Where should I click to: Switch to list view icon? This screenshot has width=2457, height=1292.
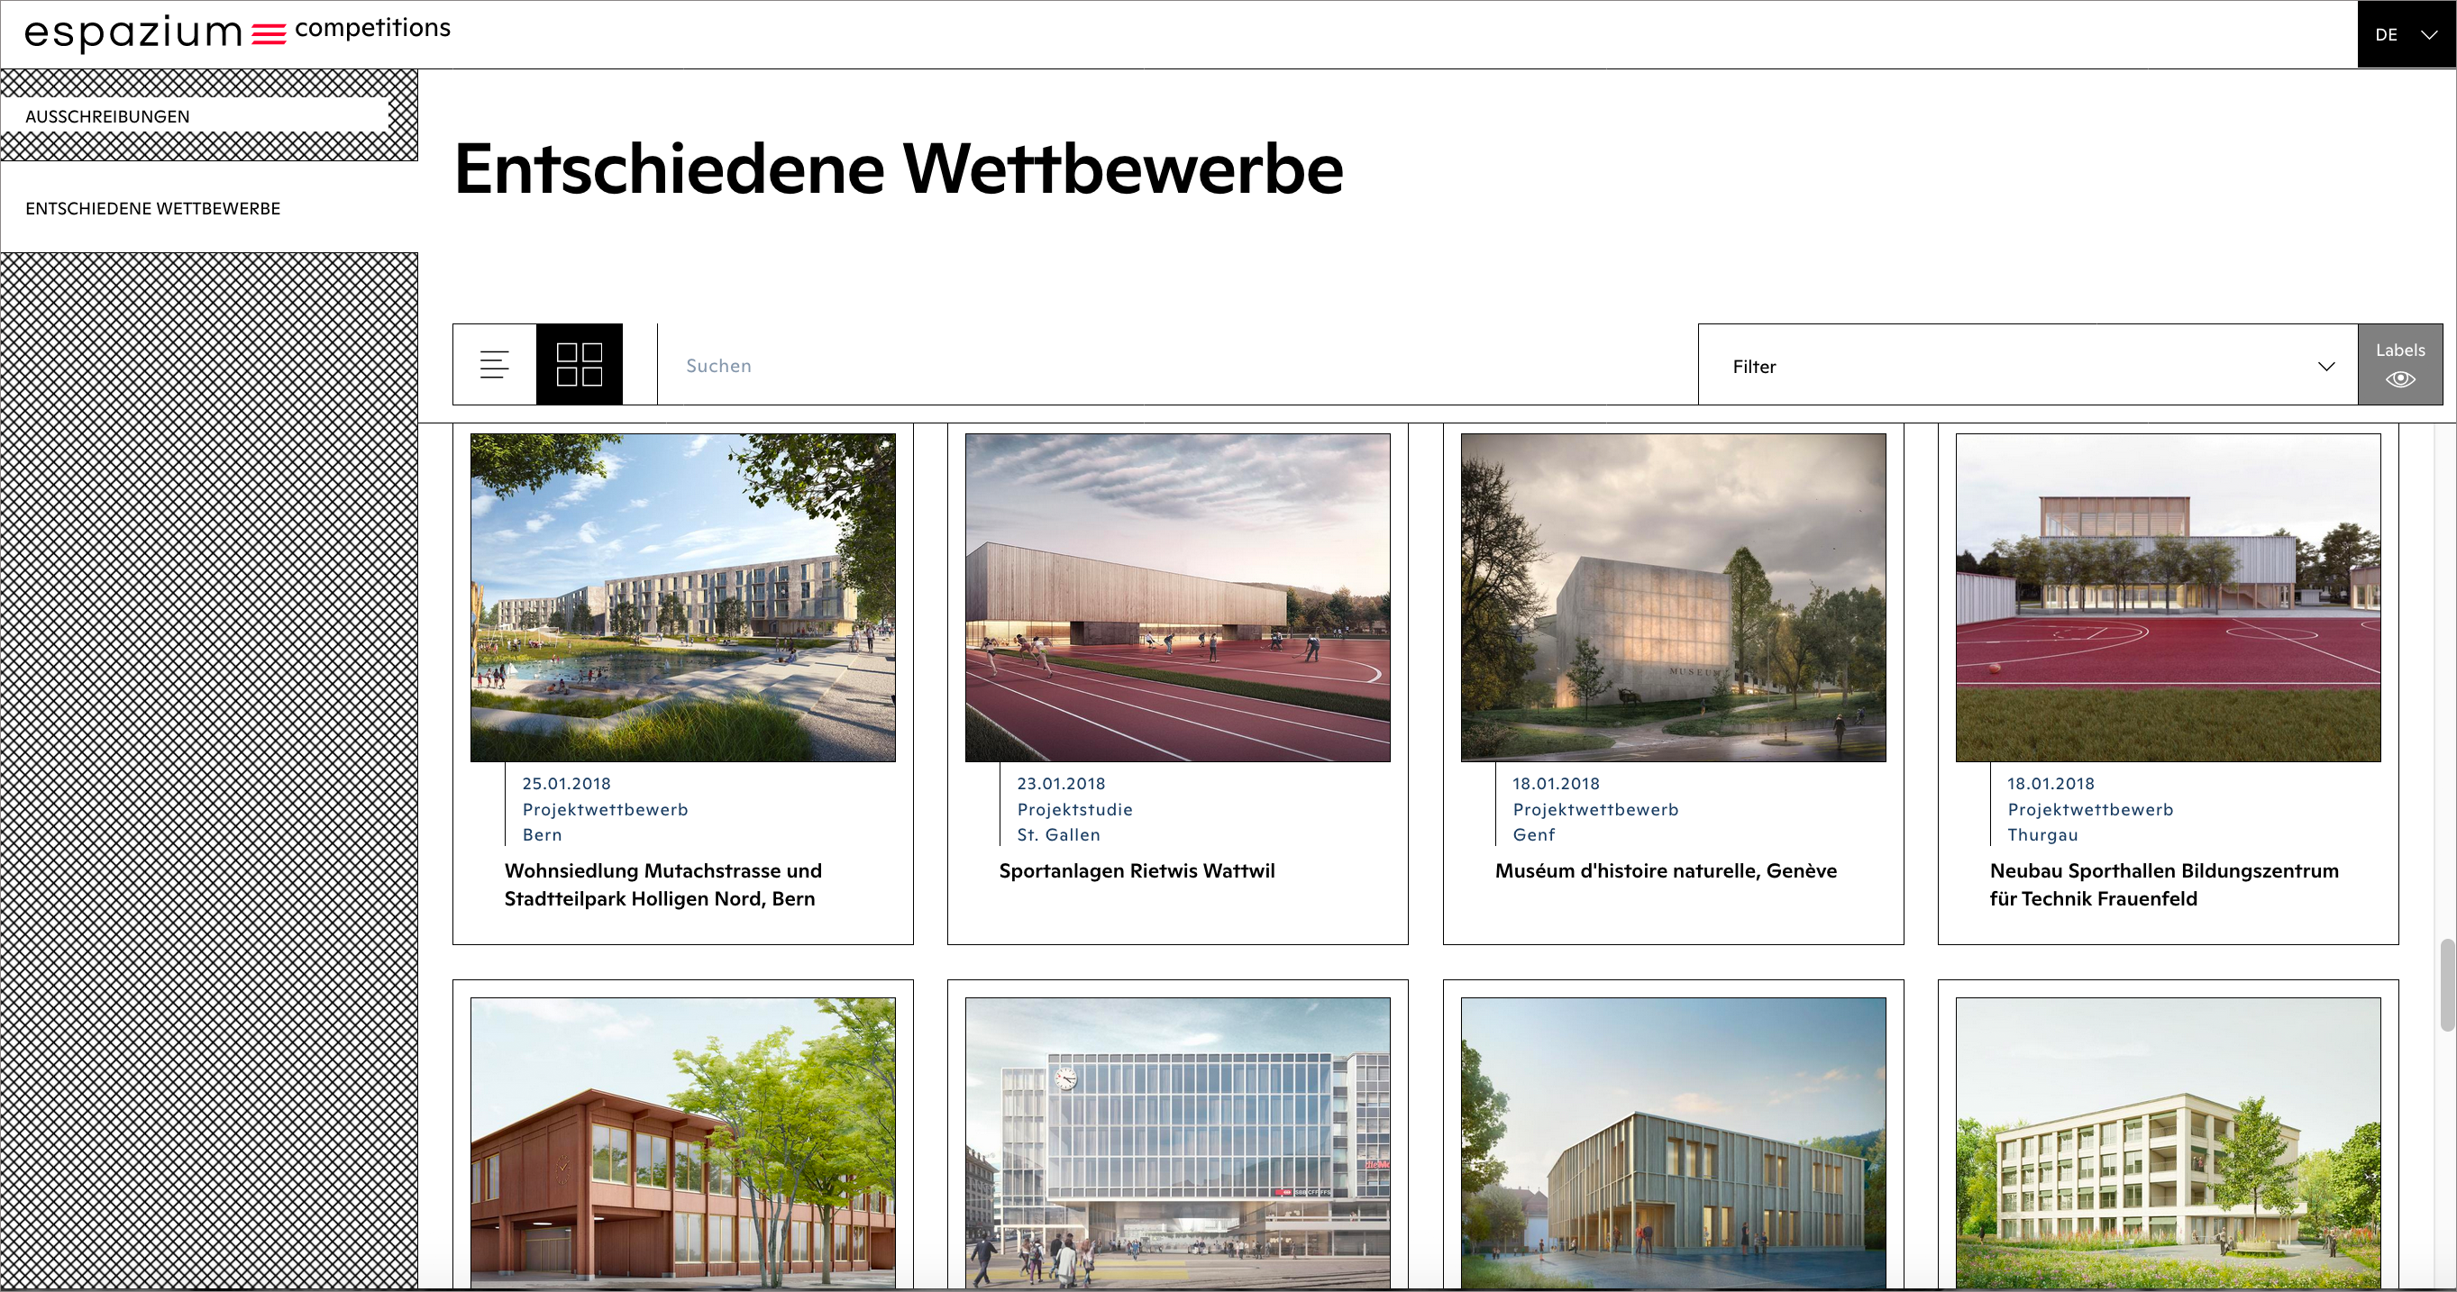(494, 364)
